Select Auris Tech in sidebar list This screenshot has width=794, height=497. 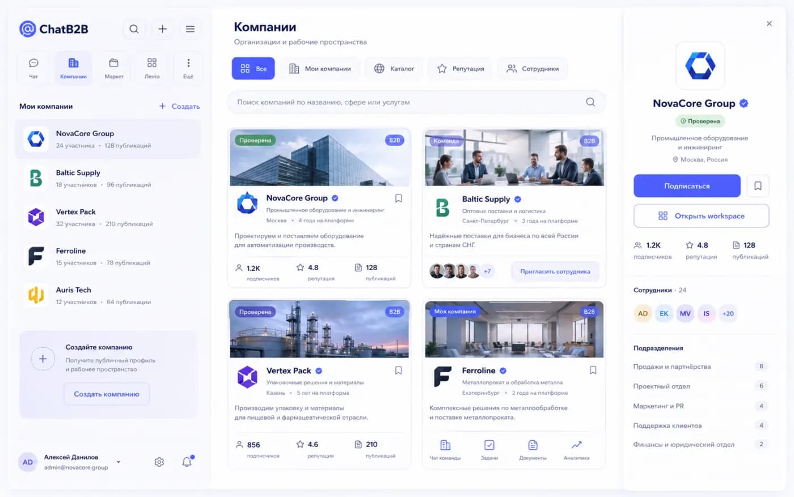[108, 296]
